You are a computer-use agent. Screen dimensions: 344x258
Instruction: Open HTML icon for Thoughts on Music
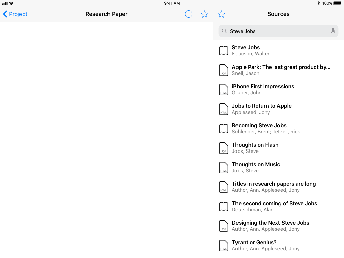(x=223, y=167)
